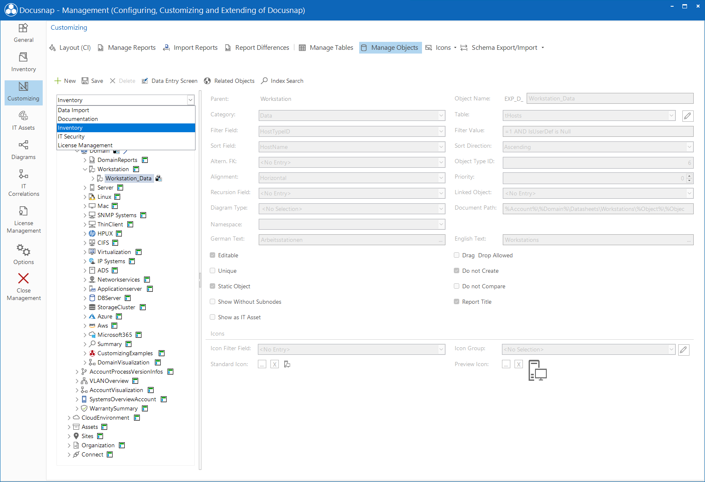Image resolution: width=705 pixels, height=482 pixels.
Task: Open Index Search toolbar item
Action: tap(282, 81)
